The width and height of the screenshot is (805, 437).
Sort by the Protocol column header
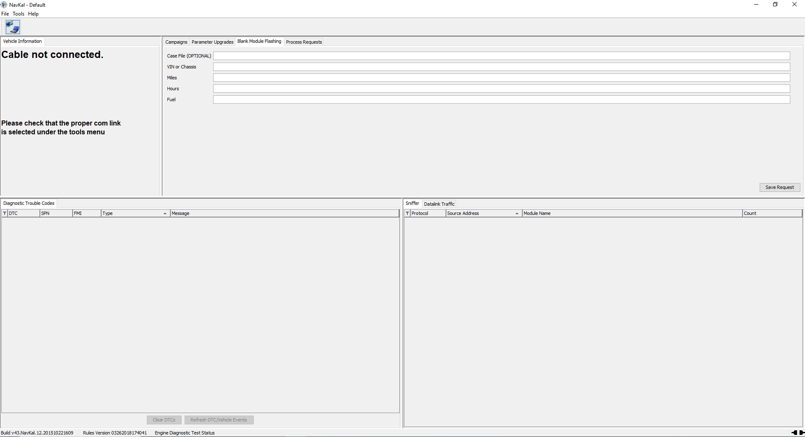[428, 213]
